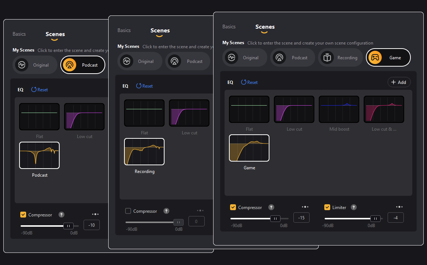Disable the Limiter checkbox

327,207
